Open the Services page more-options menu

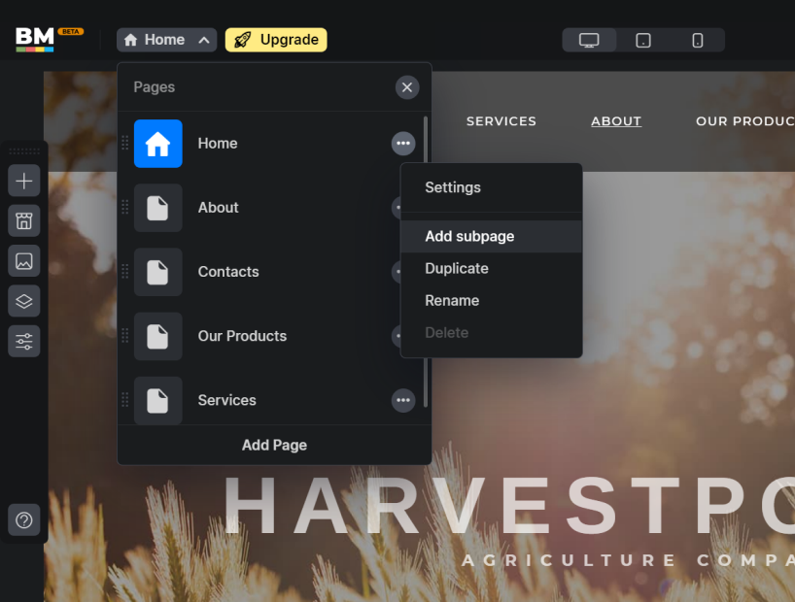[x=403, y=400]
